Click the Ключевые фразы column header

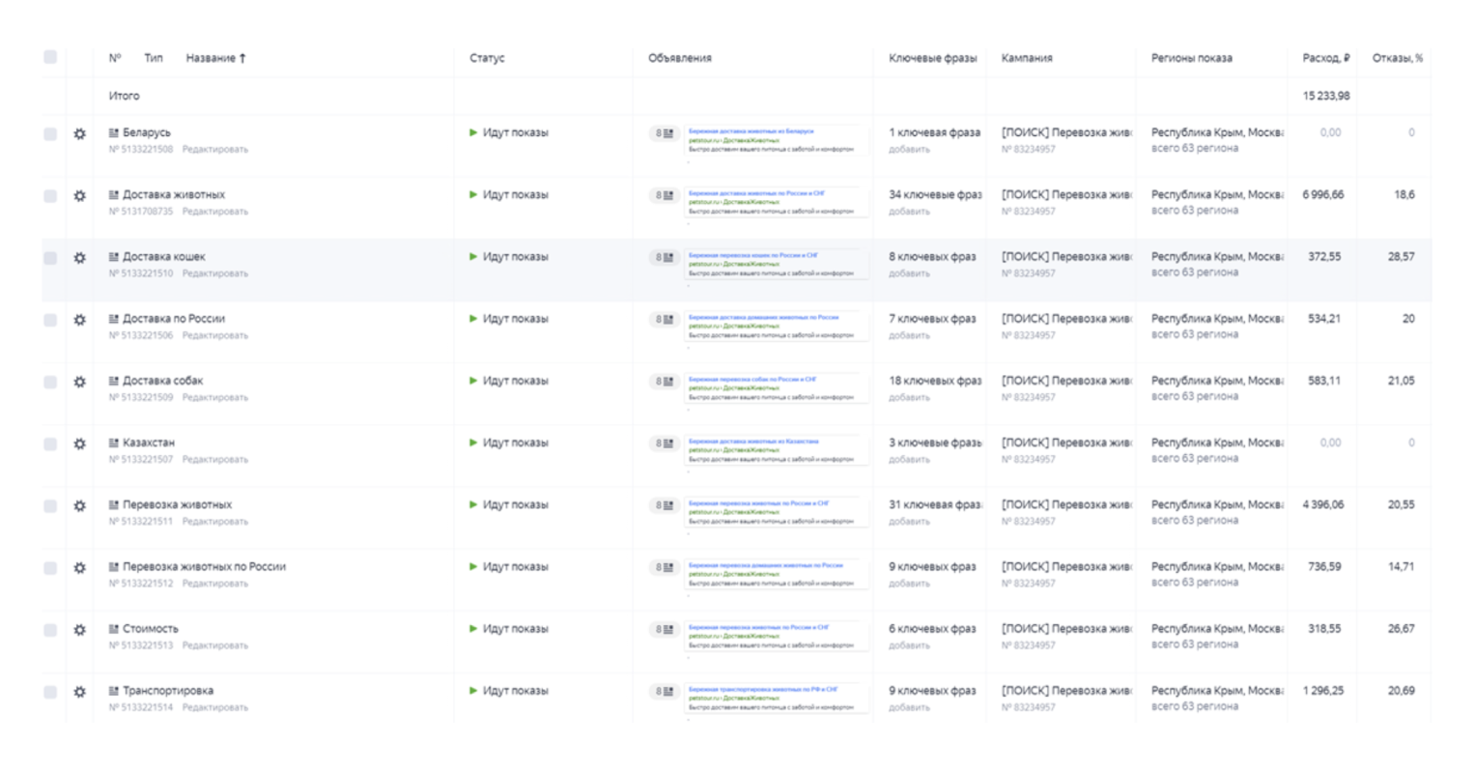point(932,58)
